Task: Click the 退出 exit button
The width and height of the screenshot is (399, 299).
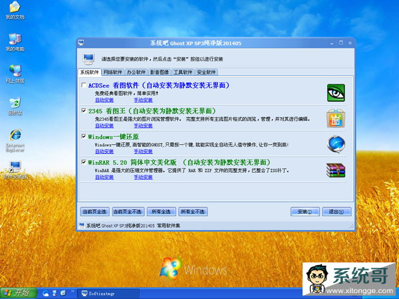Action: 336,211
